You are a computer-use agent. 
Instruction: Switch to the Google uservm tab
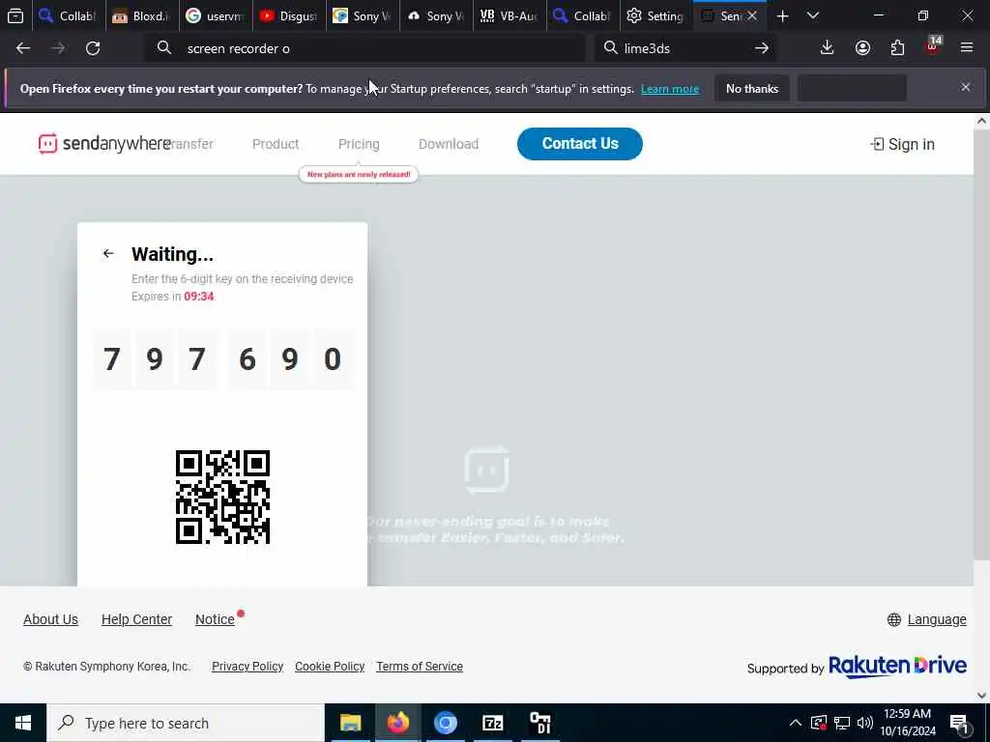[216, 16]
